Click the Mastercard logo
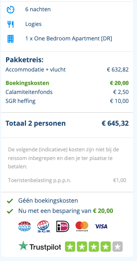Viewport: 137px width, 261px height. [82, 226]
